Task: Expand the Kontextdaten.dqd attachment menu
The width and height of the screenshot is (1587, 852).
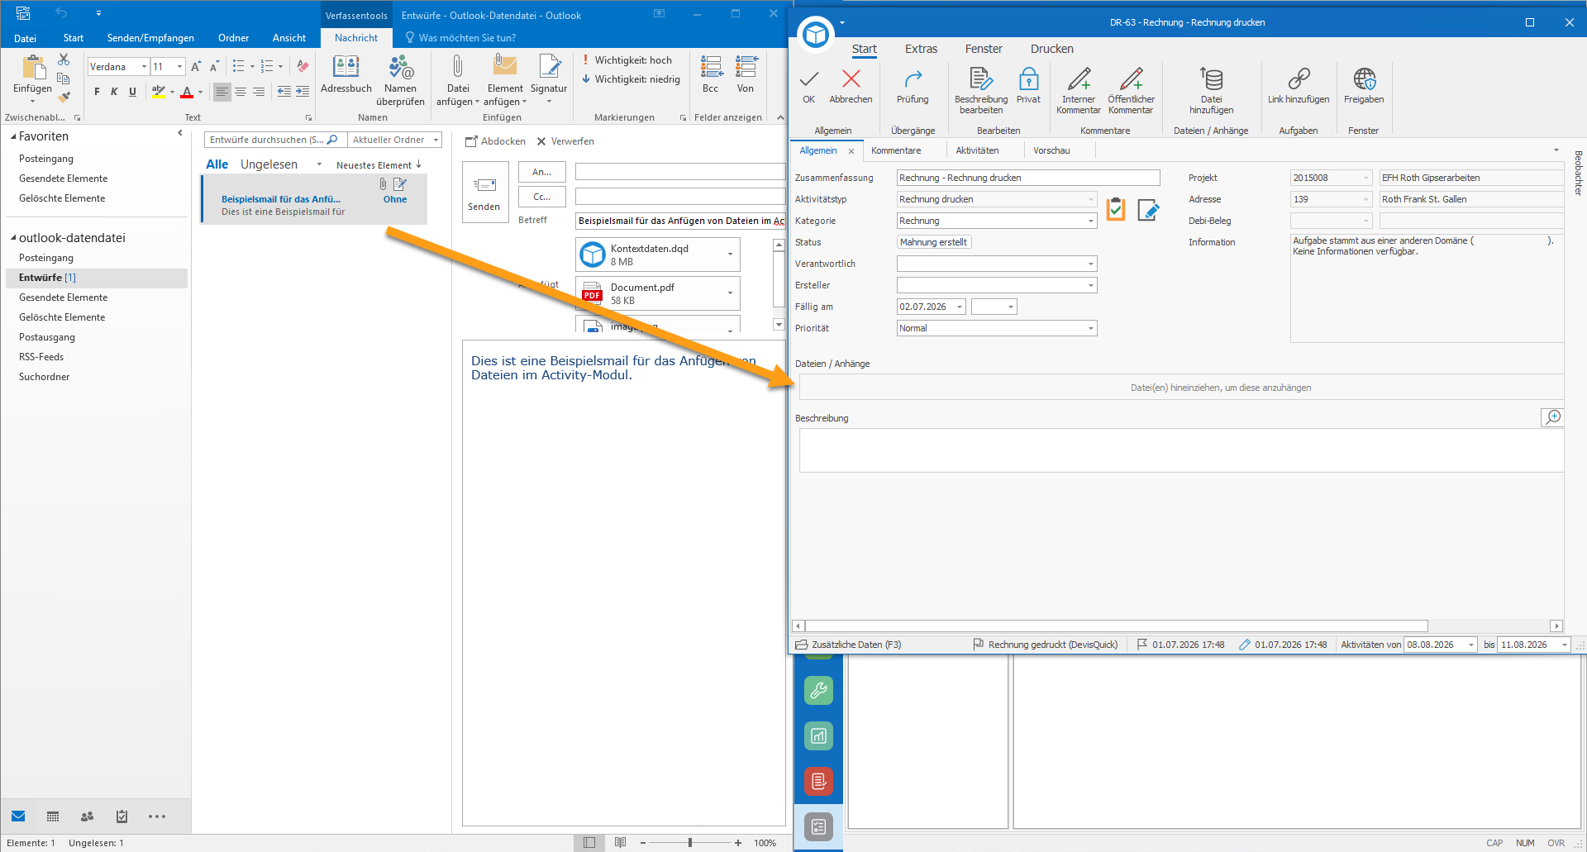Action: [730, 255]
